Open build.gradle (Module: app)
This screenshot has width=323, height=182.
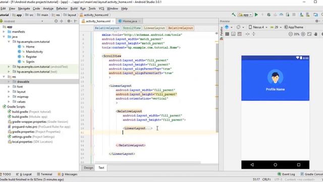click(29, 117)
